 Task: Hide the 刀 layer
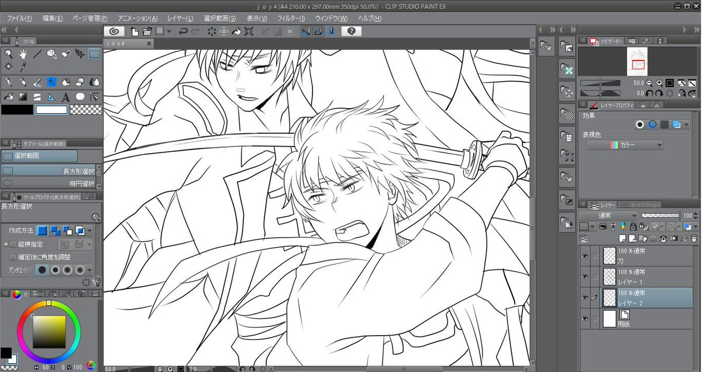pyautogui.click(x=584, y=255)
